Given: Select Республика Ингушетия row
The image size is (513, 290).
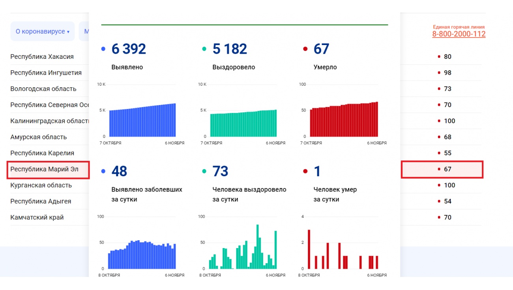Looking at the screenshot, I should (46, 73).
